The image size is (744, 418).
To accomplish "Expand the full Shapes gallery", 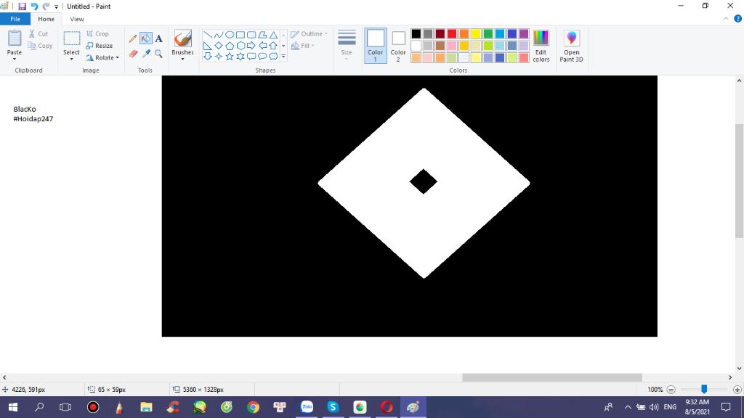I will (x=284, y=57).
